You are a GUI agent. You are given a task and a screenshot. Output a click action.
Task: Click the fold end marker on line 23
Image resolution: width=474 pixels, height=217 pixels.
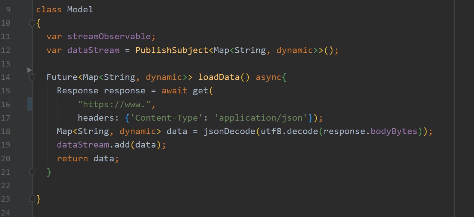32,198
